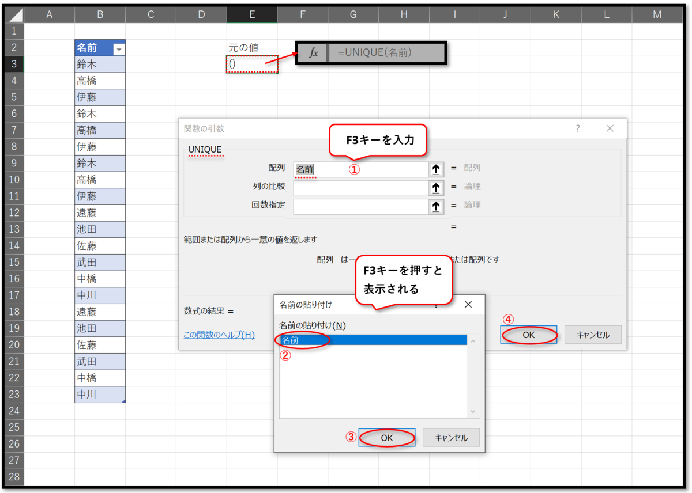
Task: Click the collapse-dialog arrow for 回数指定 field
Action: [x=436, y=206]
